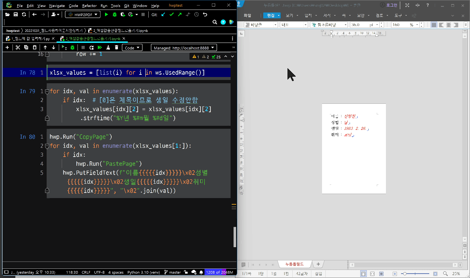Switch to the first .py editor tab
The image size is (470, 278).
(x=30, y=39)
